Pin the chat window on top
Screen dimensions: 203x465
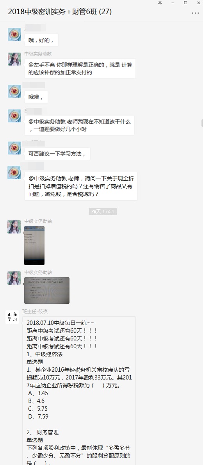pos(160,3)
